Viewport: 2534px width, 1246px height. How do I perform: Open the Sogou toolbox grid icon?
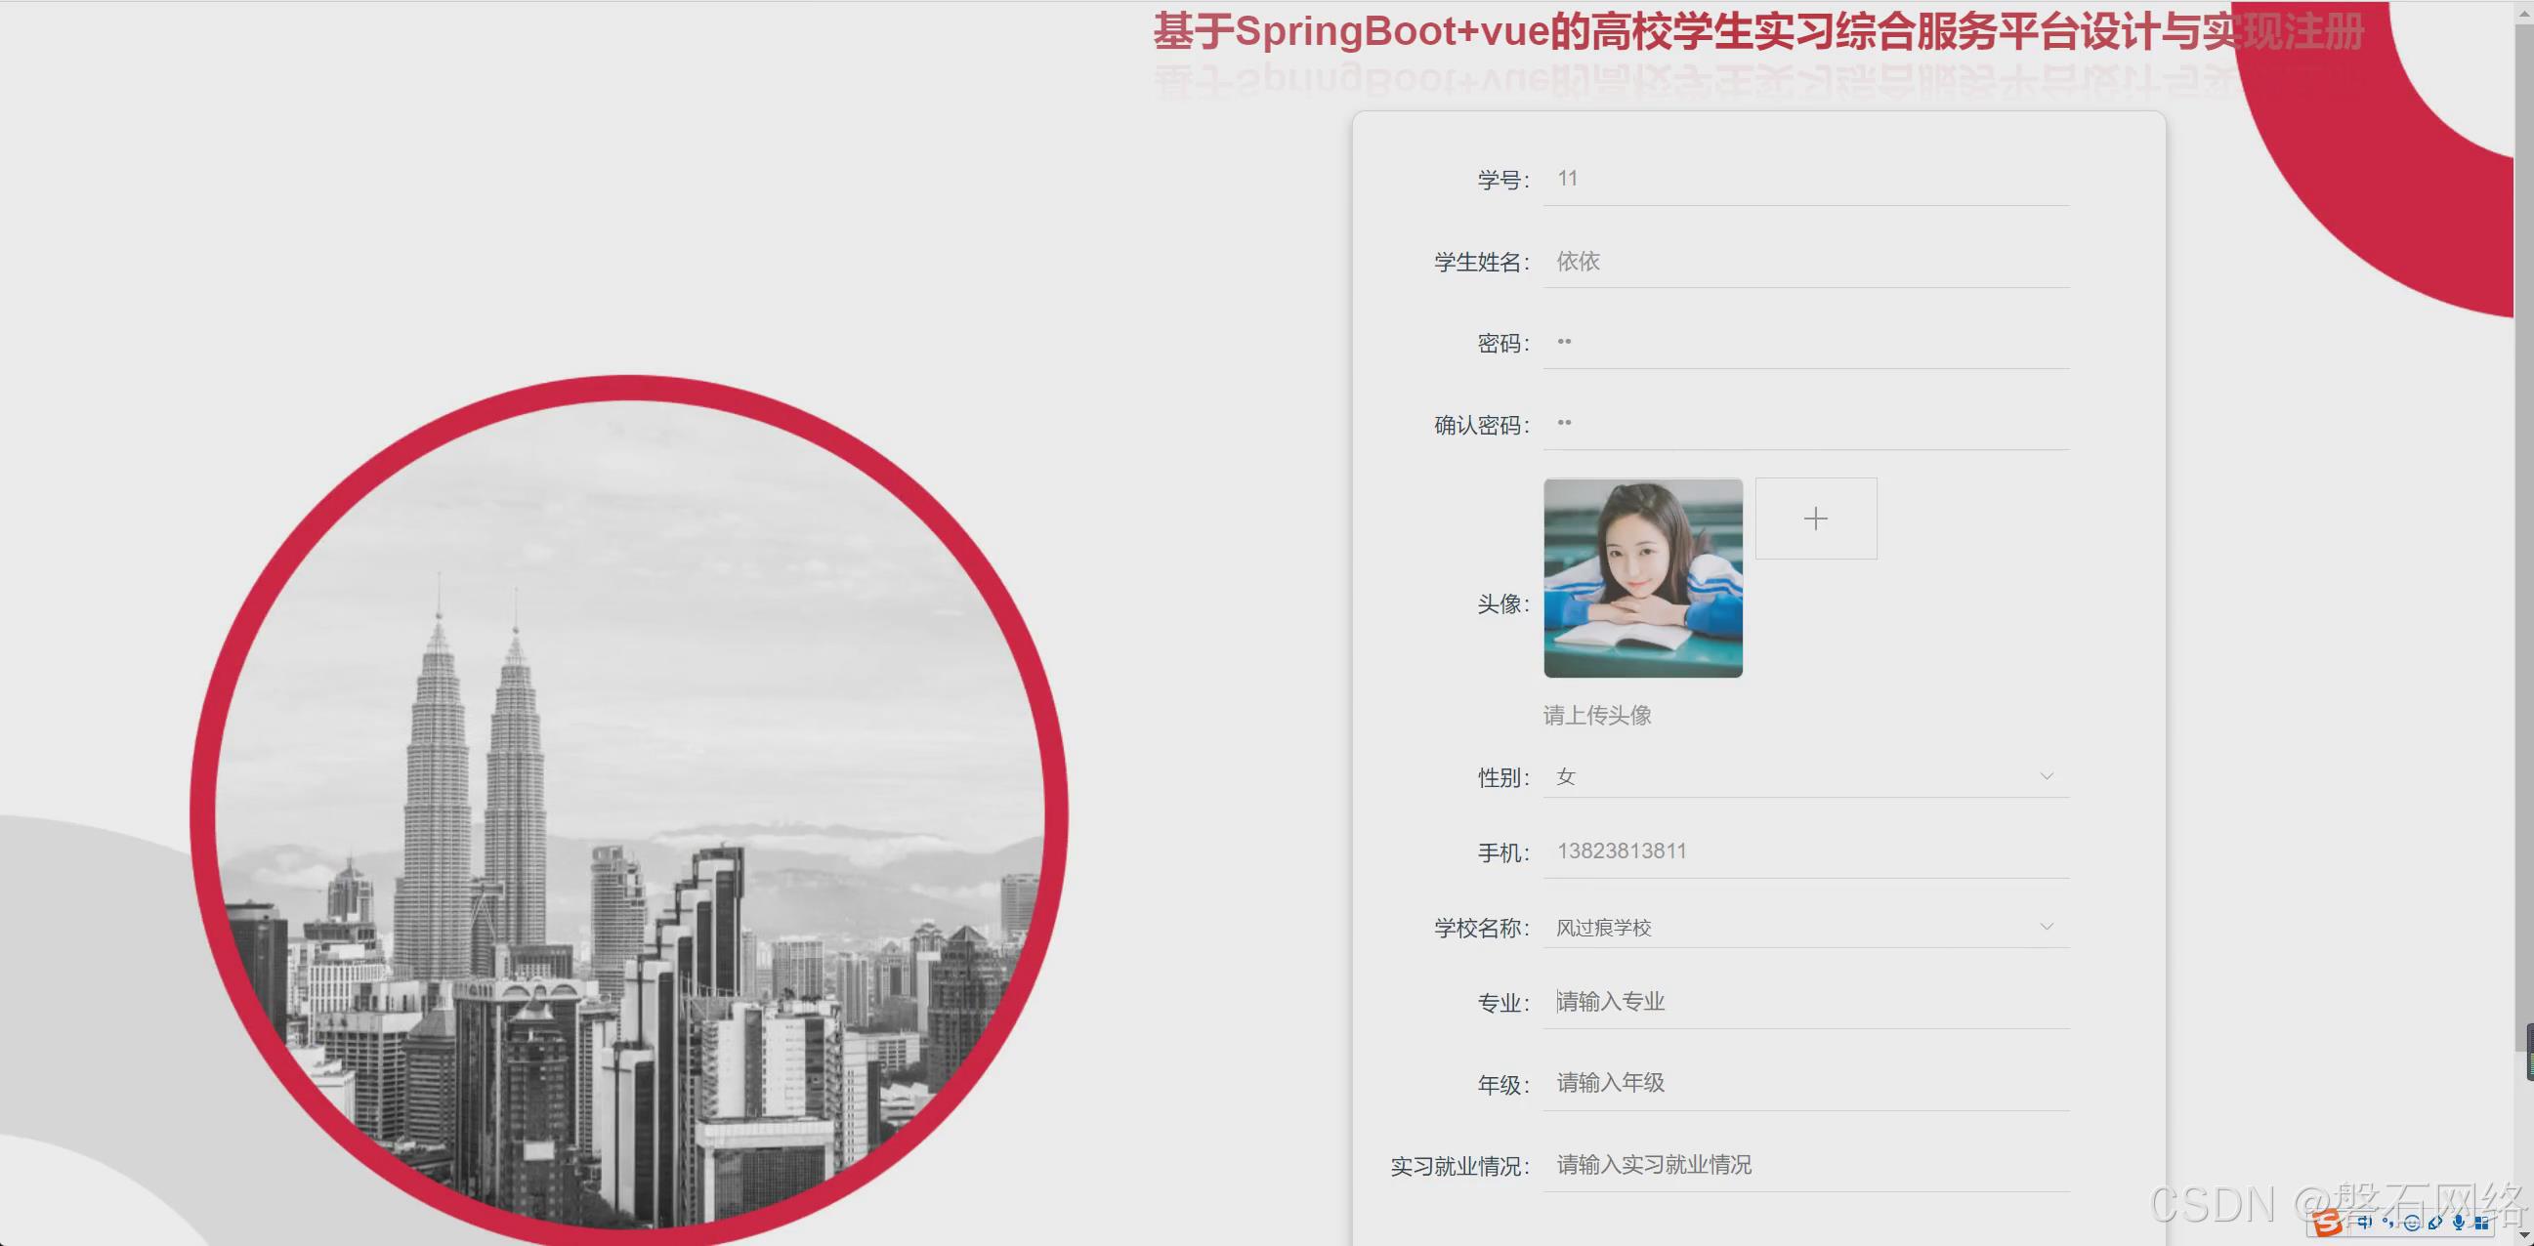pos(2482,1224)
